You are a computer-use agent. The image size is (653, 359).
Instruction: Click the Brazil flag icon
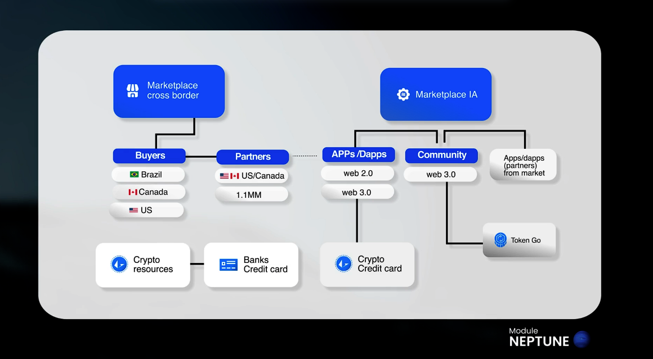point(135,175)
